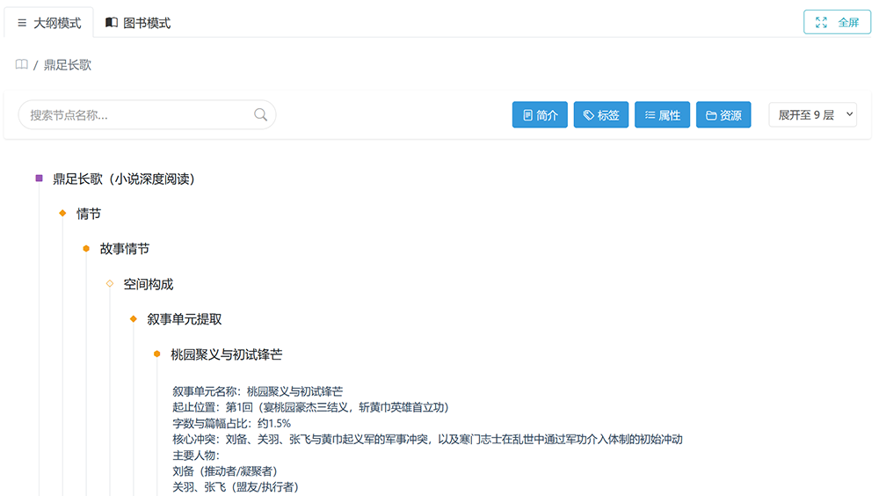Select the 桃园聚义与初试锋芒 tree node
This screenshot has height=496, width=879.
point(227,354)
